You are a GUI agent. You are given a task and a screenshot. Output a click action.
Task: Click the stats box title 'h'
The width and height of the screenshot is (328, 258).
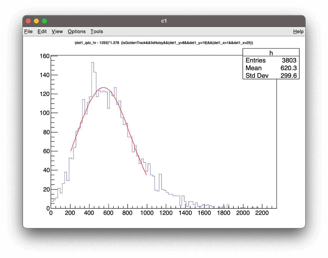(x=271, y=53)
